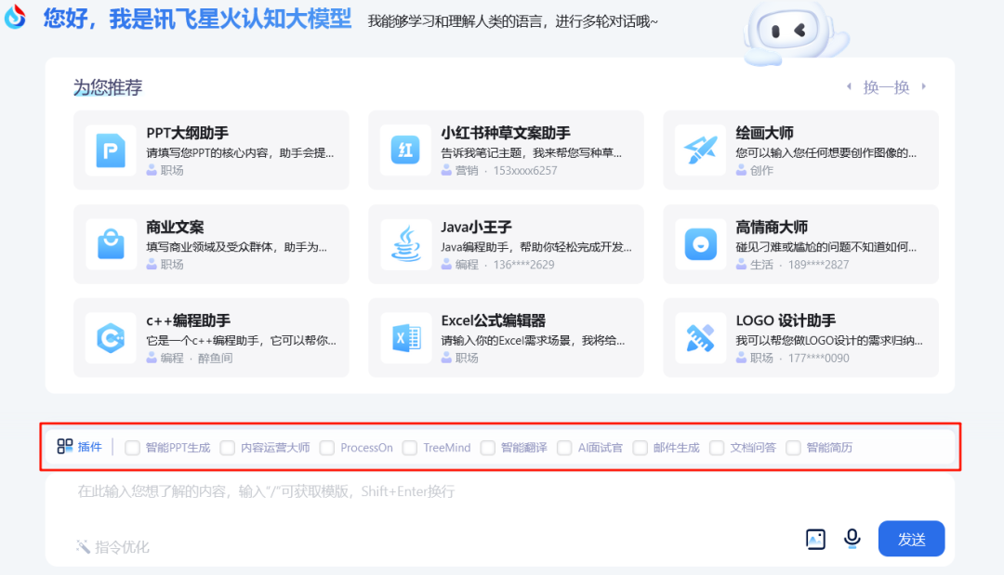
Task: Click the PPT大纲助手 blue P icon
Action: click(x=111, y=150)
